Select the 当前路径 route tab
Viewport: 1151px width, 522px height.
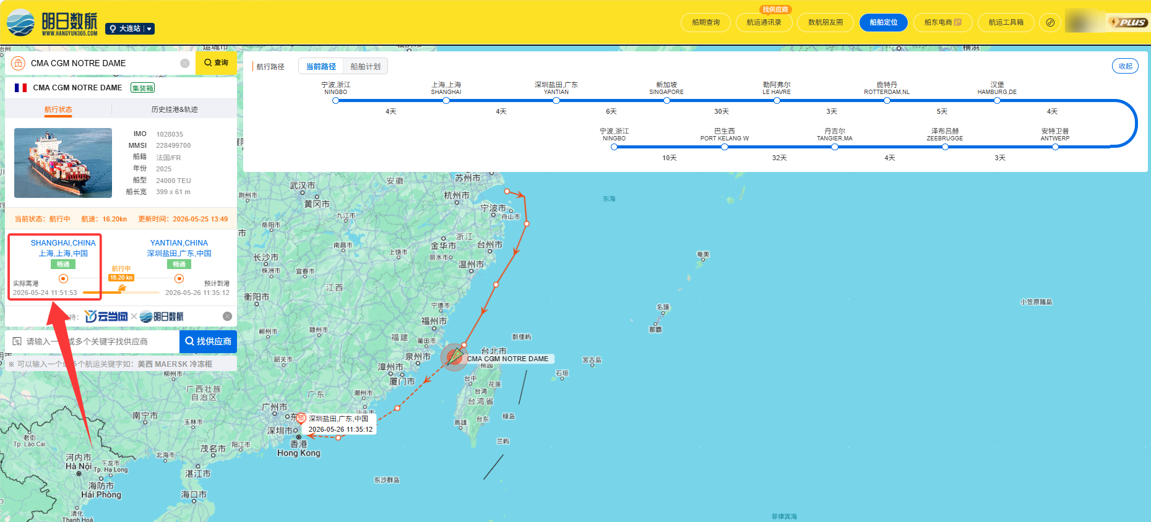point(321,66)
